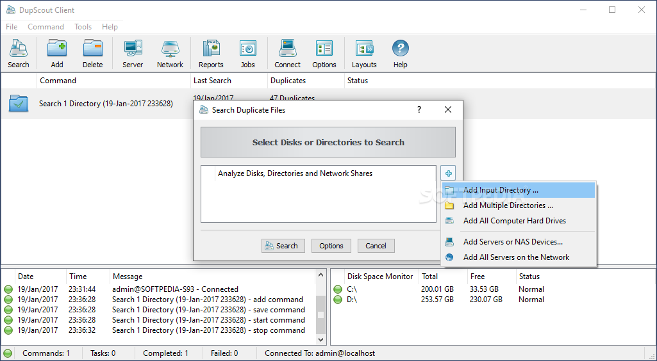Viewport: 657px width, 361px height.
Task: Click the log scrollbar up arrow
Action: pyautogui.click(x=321, y=275)
